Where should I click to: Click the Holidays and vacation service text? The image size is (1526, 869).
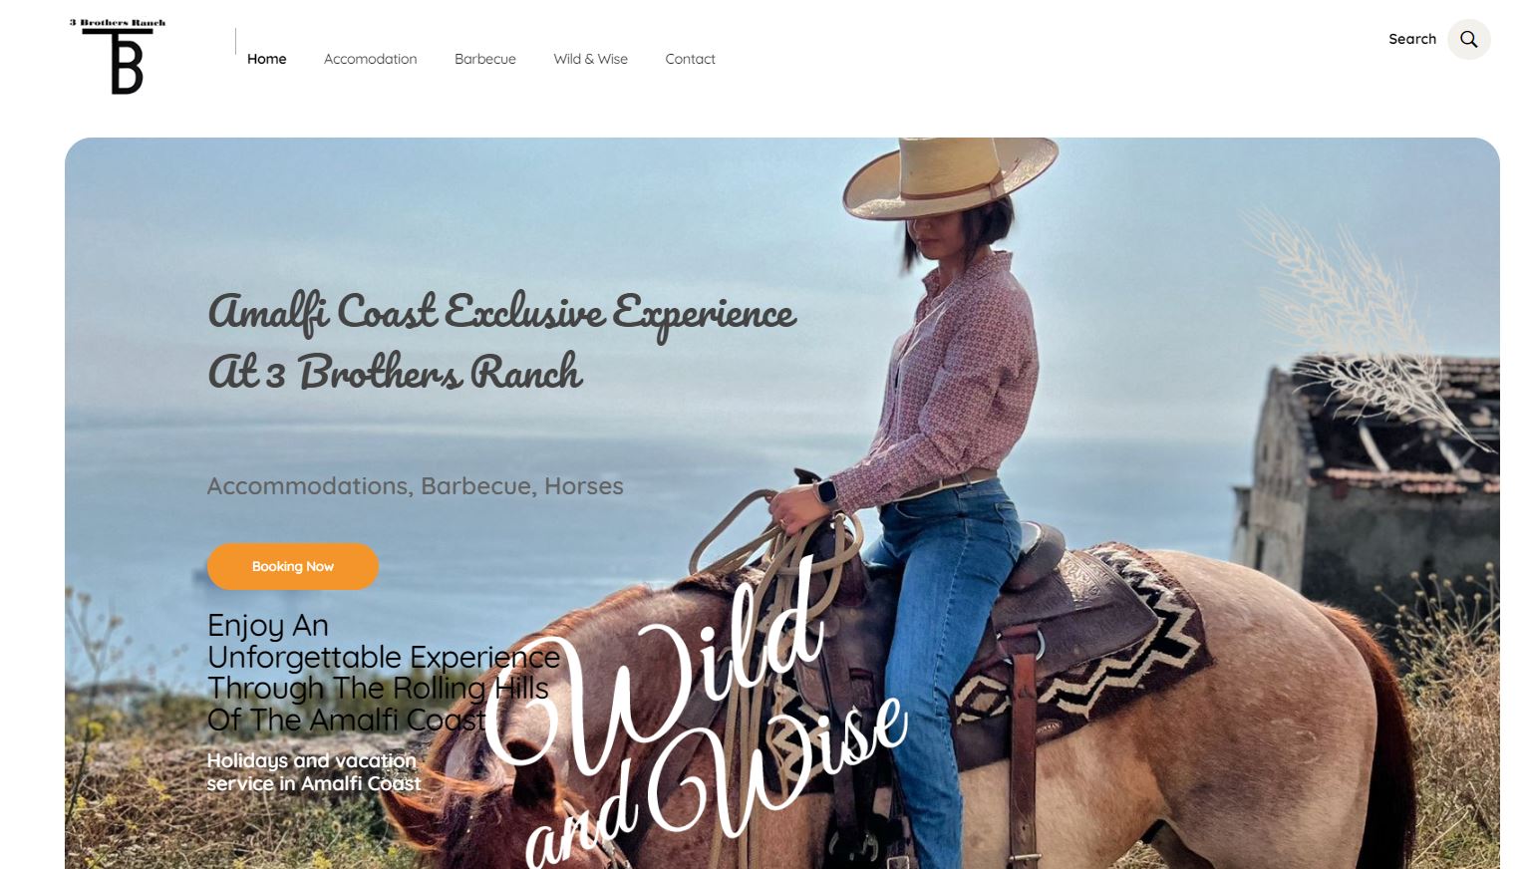313,771
